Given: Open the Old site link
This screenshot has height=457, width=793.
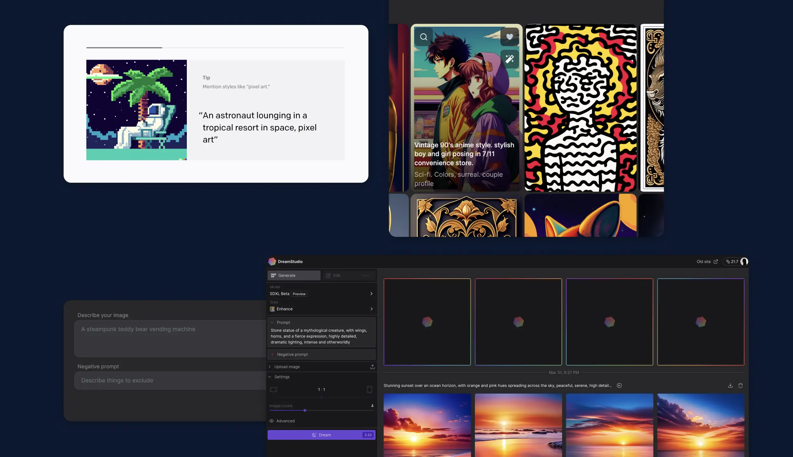Looking at the screenshot, I should (x=707, y=262).
